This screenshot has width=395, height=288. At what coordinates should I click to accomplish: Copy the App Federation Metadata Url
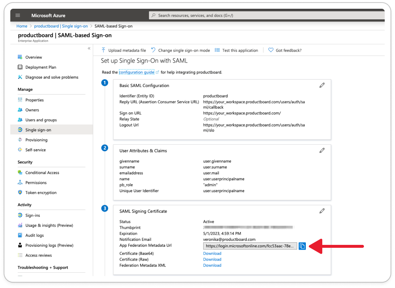302,246
